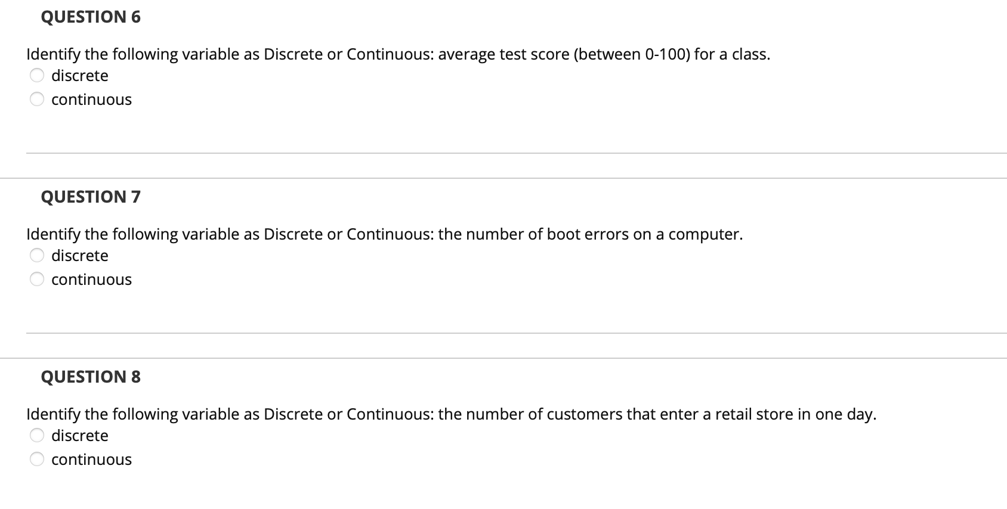Click the discrete label under Question 7

pos(79,255)
